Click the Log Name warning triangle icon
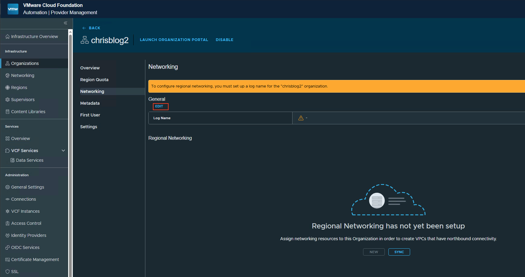Screen dimensions: 525x277 (x=301, y=118)
